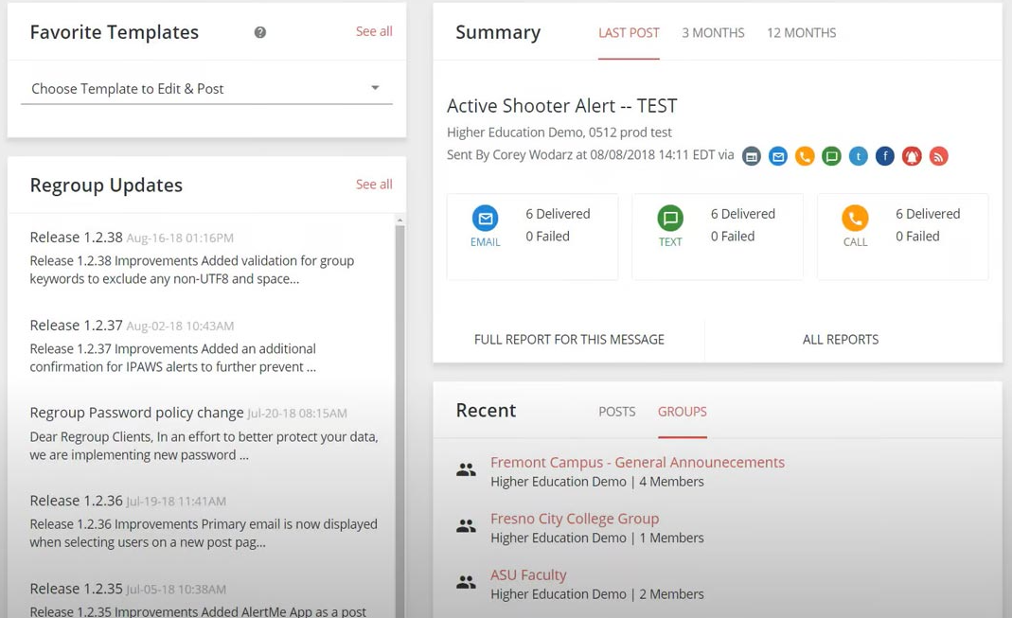Click the red RSS feed icon
This screenshot has width=1012, height=618.
click(x=938, y=156)
